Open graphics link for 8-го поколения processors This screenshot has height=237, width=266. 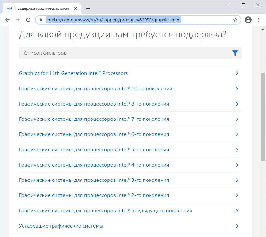tap(94, 104)
